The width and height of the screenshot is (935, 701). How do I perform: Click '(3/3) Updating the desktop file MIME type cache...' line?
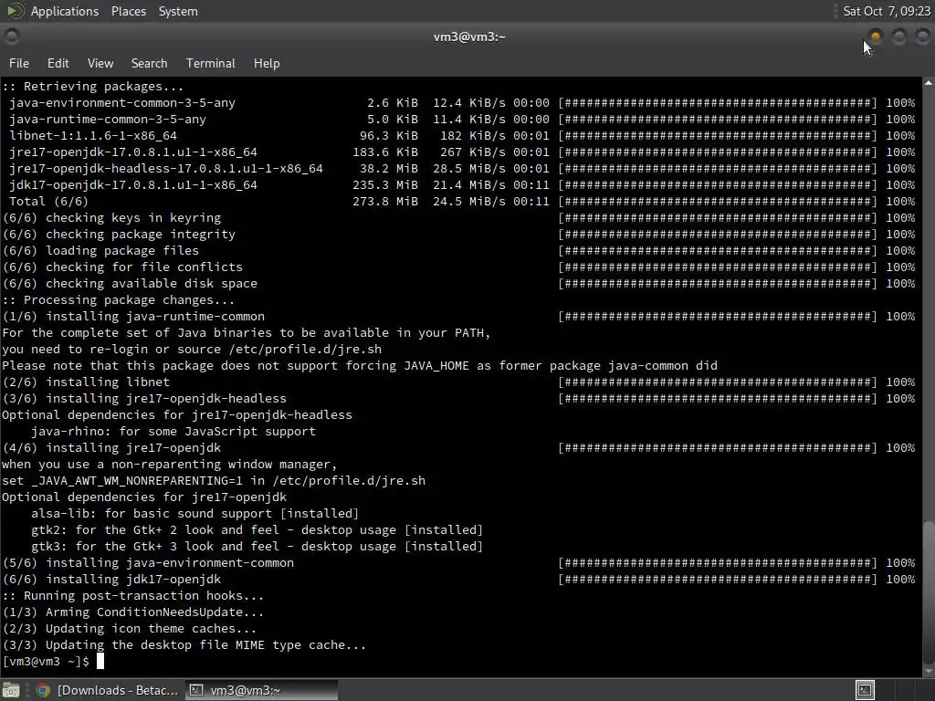[x=184, y=645]
